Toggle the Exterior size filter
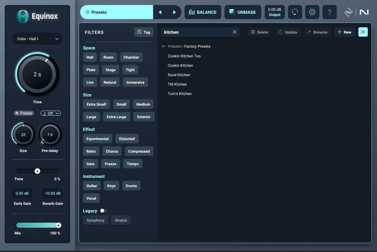This screenshot has height=252, width=377. pos(144,117)
